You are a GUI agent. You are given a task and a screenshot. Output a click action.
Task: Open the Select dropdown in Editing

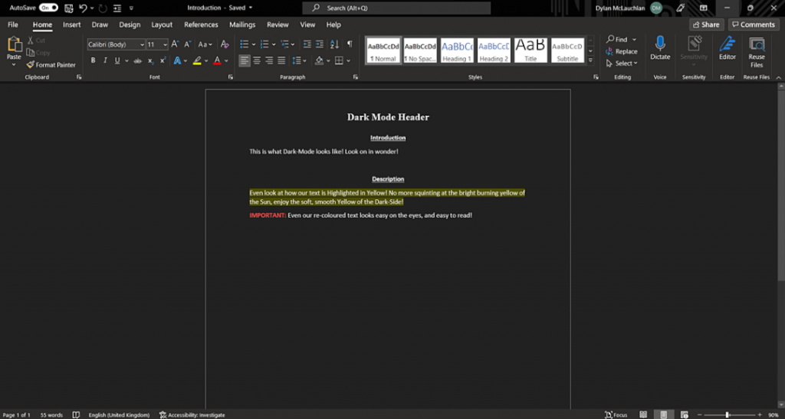[x=621, y=64]
